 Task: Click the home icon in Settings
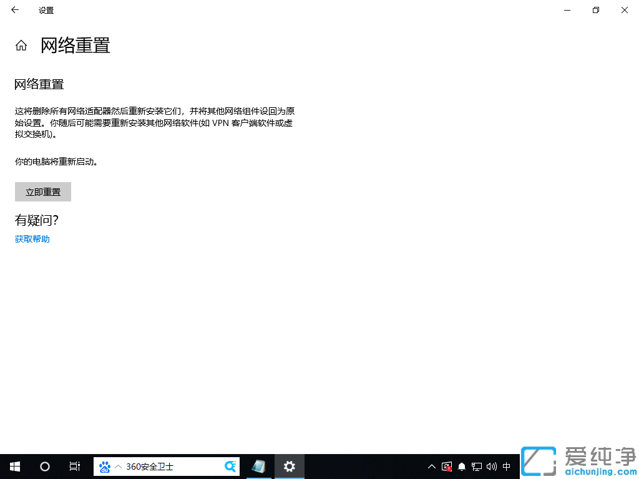tap(21, 45)
